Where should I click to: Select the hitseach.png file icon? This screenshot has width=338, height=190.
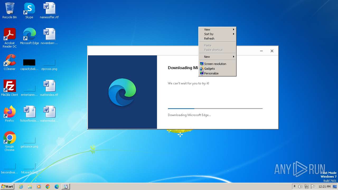[29, 169]
